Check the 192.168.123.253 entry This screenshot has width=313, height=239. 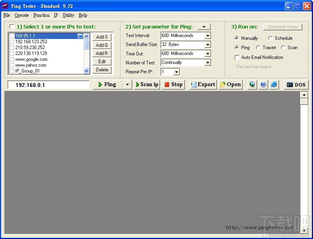click(12, 42)
